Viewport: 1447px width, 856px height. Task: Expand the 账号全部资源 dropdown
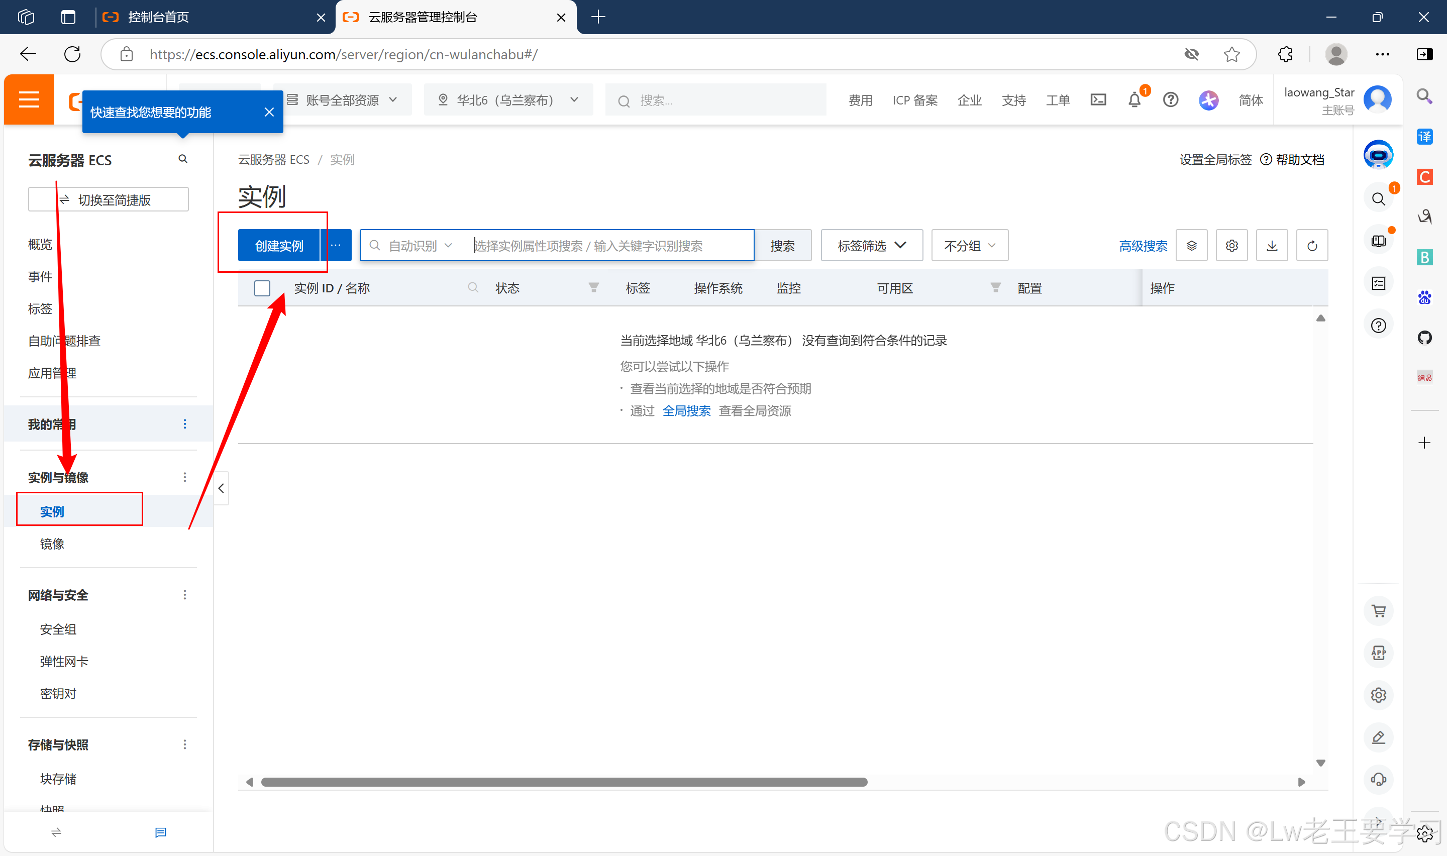coord(343,100)
